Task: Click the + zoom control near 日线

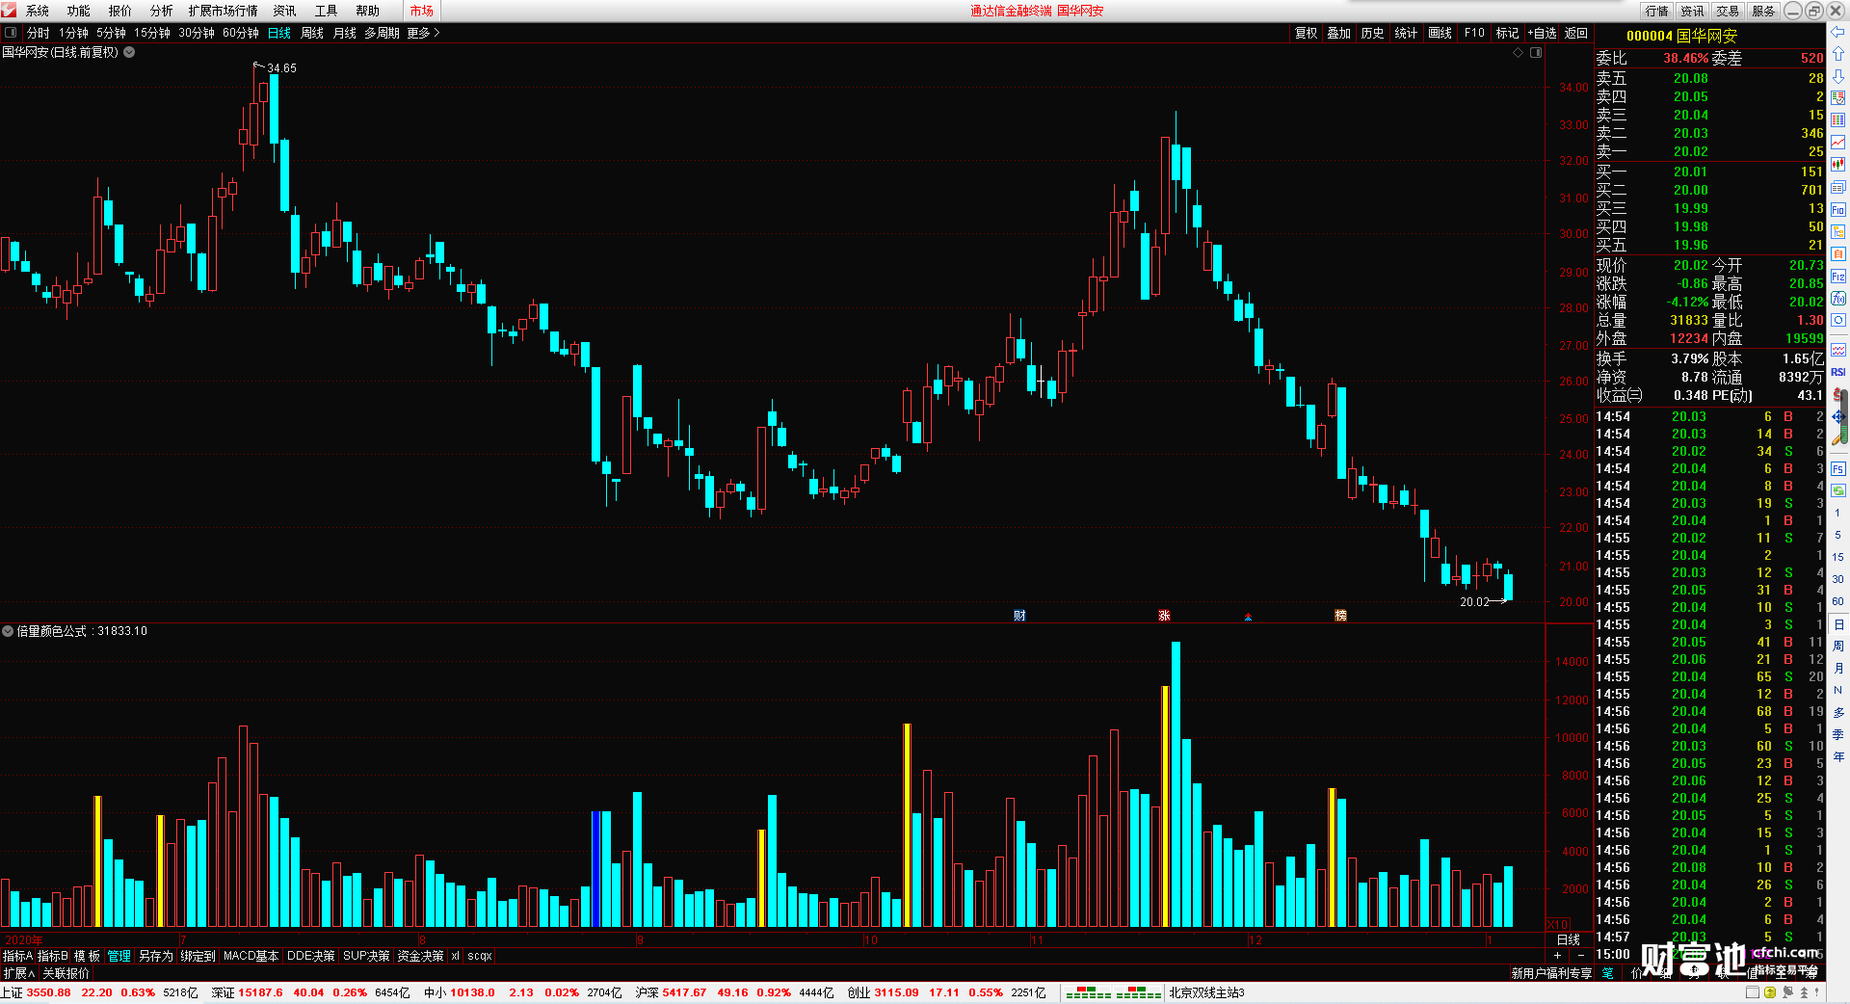Action: (x=1557, y=956)
